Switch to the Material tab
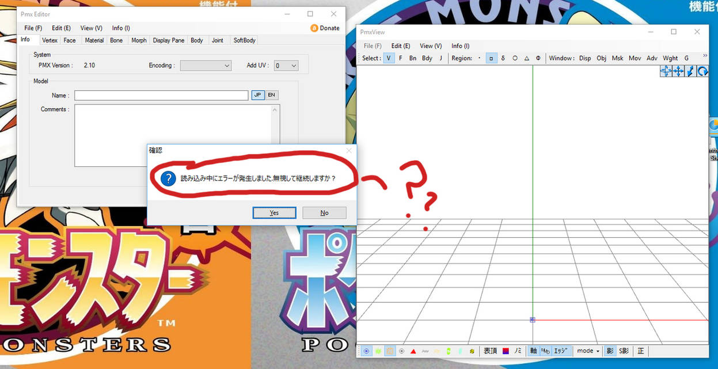Screen dimensions: 718x369 (x=94, y=40)
